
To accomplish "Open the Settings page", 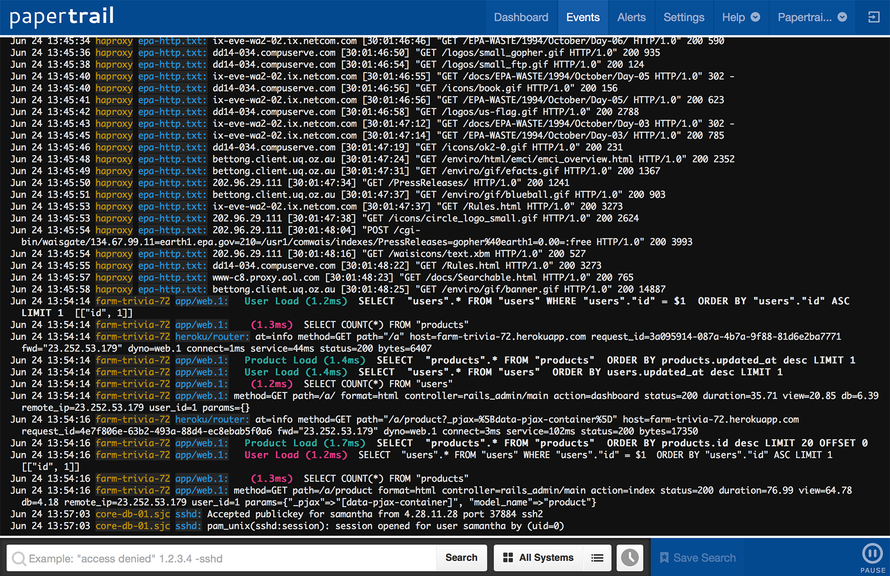I will [x=684, y=17].
